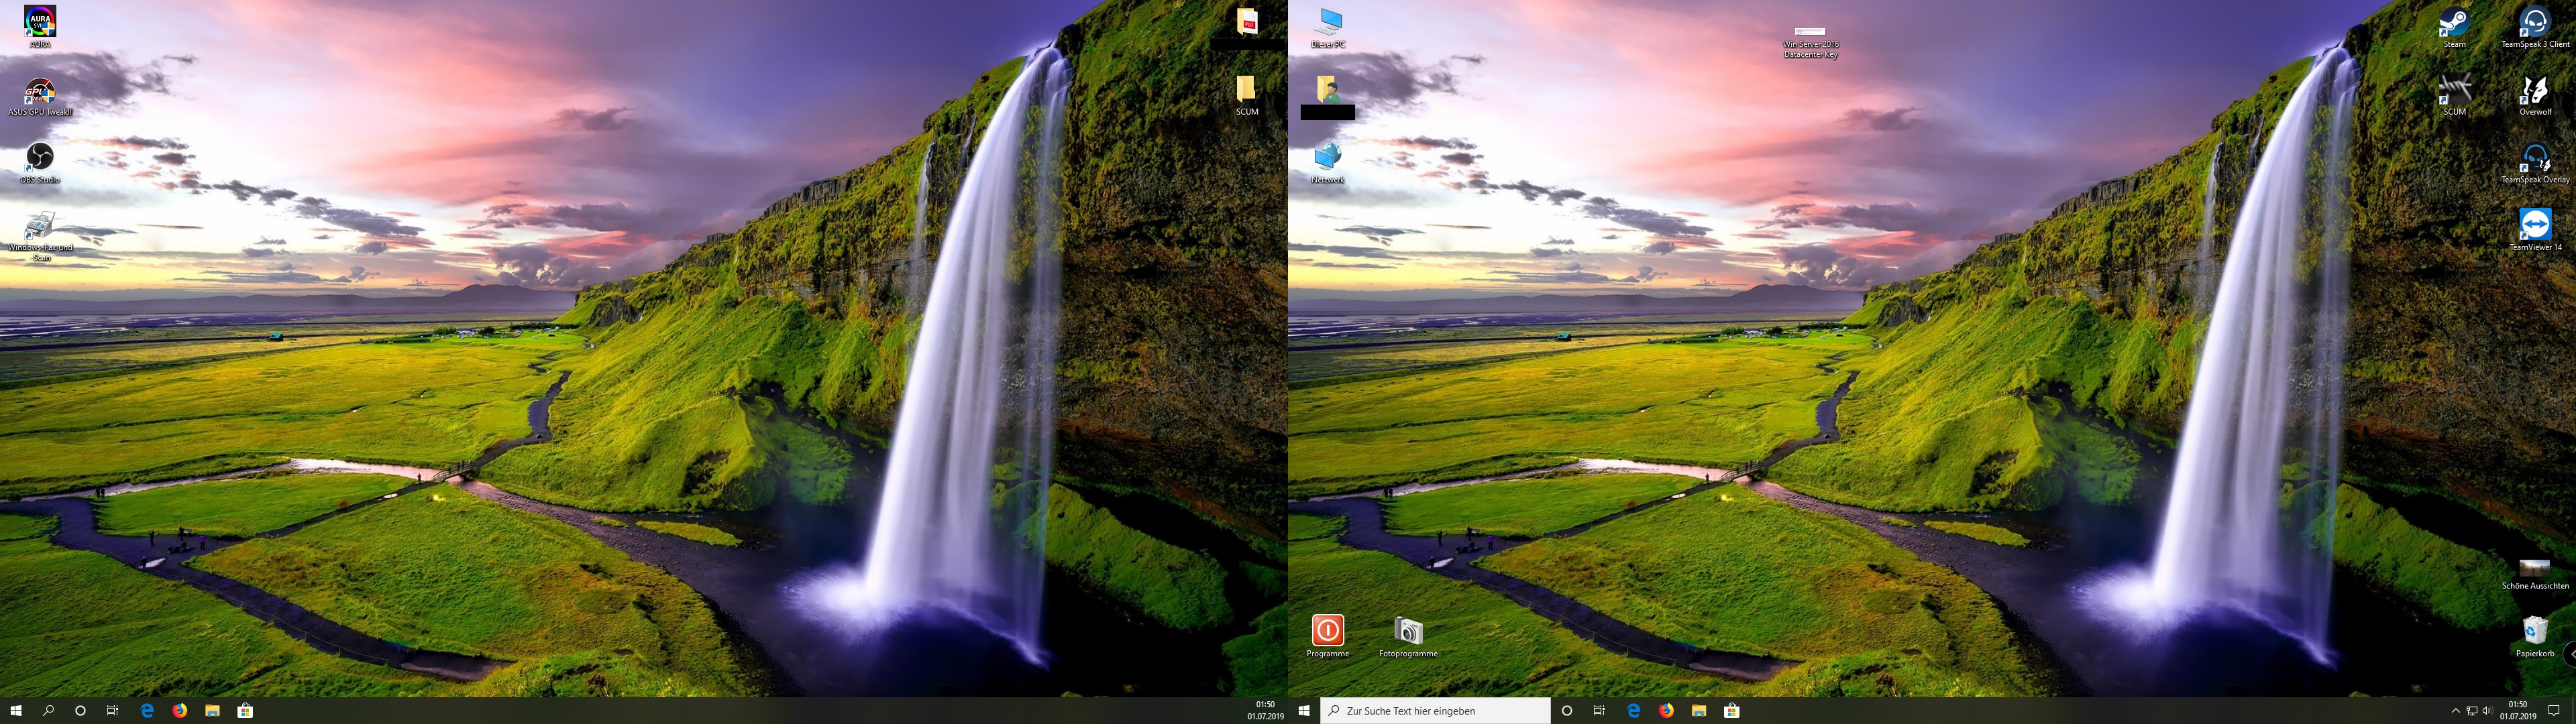The height and width of the screenshot is (724, 2576).
Task: Open the Windows Fax und Scan shortcut
Action: click(x=40, y=227)
